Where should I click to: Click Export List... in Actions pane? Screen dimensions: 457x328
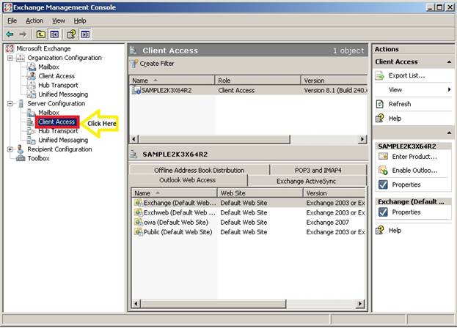coord(407,75)
